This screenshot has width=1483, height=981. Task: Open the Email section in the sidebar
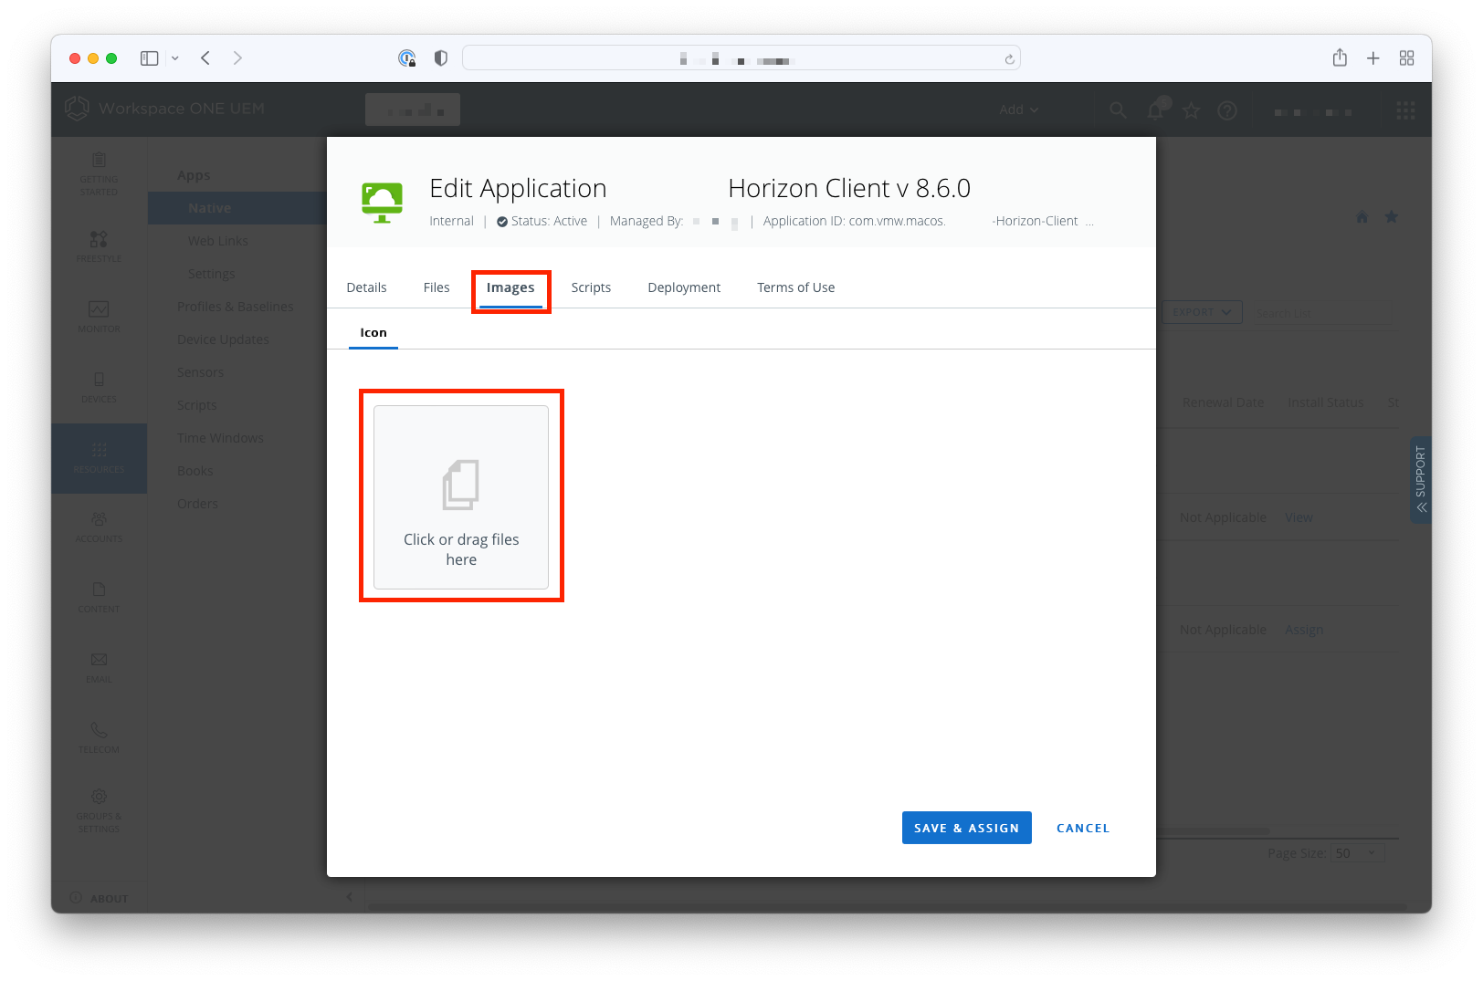(x=99, y=666)
